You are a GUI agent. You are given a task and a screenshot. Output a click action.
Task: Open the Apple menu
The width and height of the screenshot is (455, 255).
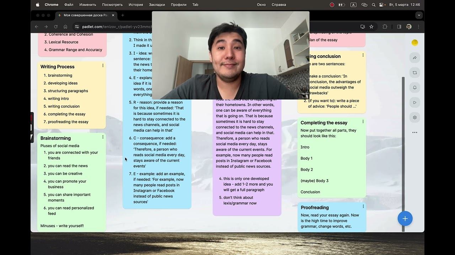38,5
